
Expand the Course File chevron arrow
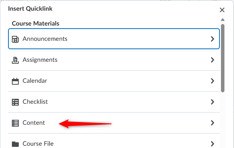[212, 144]
